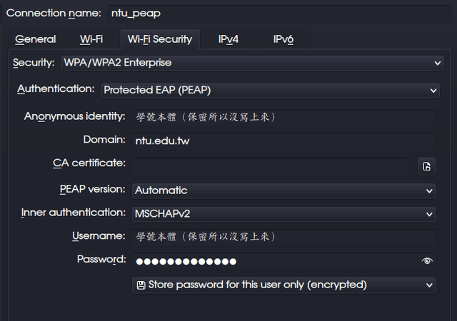Focus the Username text field
Viewport: 457px width, 321px height.
tap(283, 237)
